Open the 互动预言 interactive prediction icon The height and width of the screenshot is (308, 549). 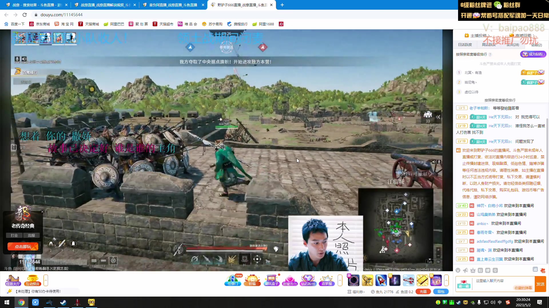pyautogui.click(x=32, y=280)
